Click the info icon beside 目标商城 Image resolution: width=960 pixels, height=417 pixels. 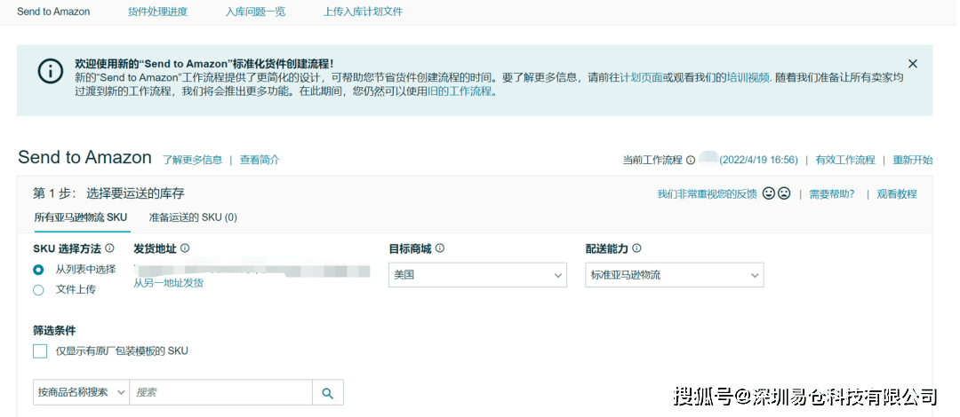coord(440,248)
